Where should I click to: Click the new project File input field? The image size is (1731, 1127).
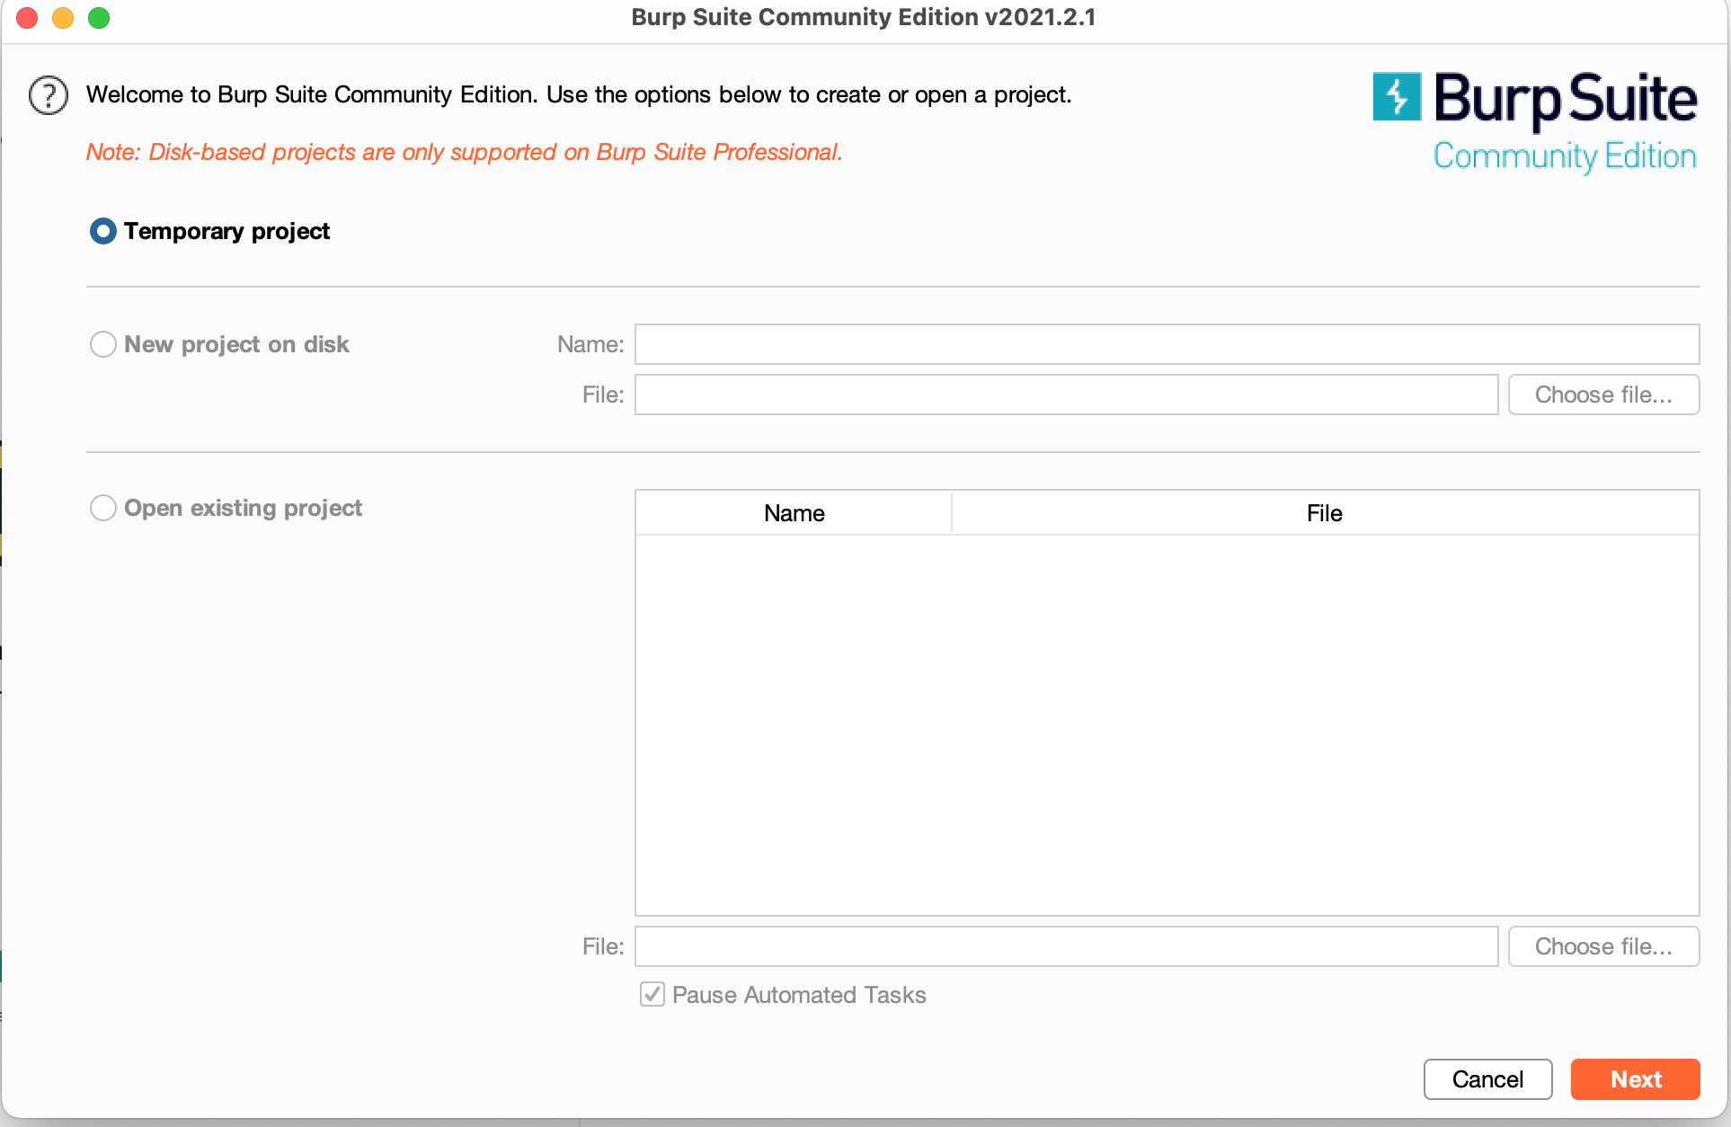(x=1065, y=395)
